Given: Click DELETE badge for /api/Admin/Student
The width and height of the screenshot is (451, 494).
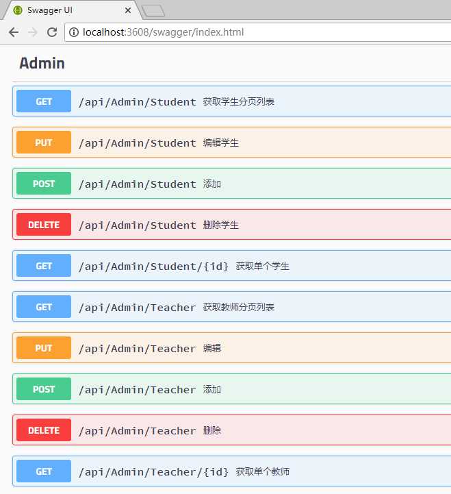Looking at the screenshot, I should click(44, 225).
